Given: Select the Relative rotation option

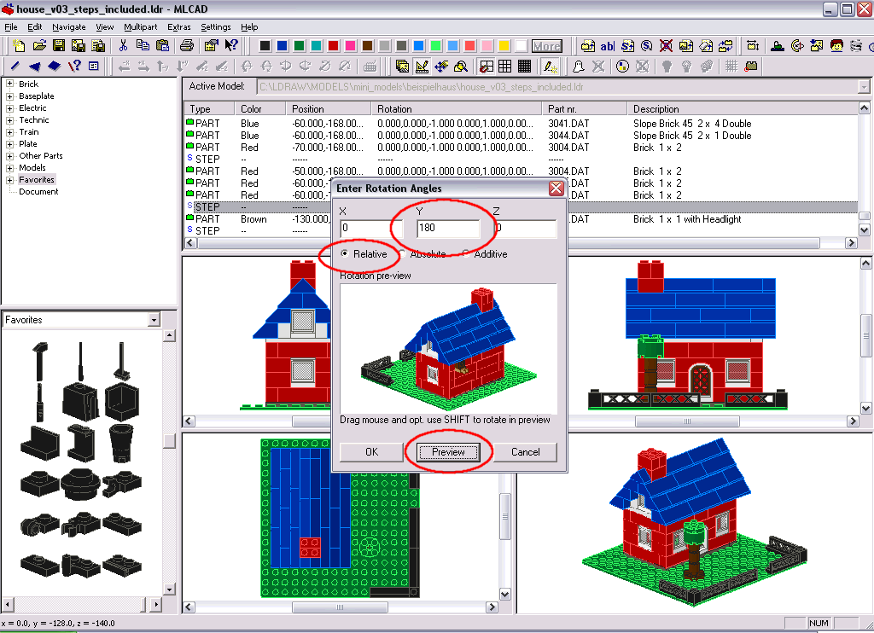Looking at the screenshot, I should point(364,254).
